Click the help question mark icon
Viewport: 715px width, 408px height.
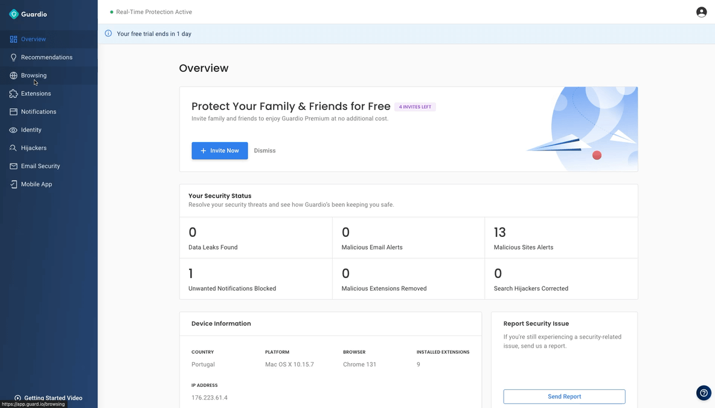tap(704, 393)
